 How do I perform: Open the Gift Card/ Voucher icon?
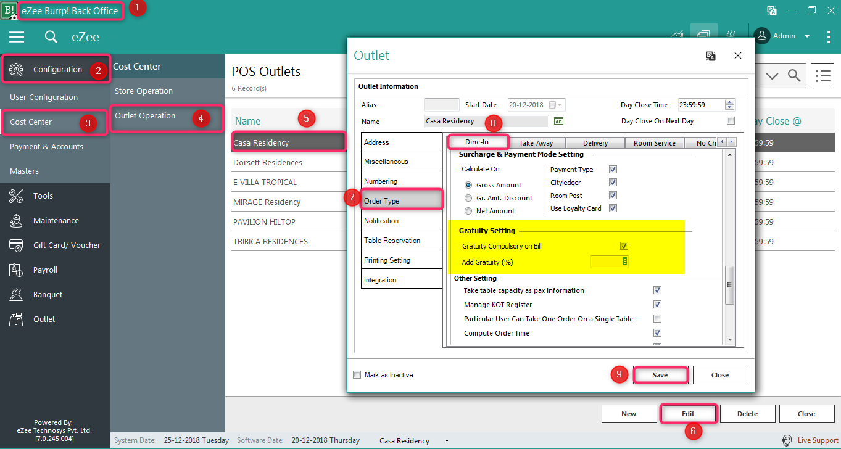pos(16,245)
